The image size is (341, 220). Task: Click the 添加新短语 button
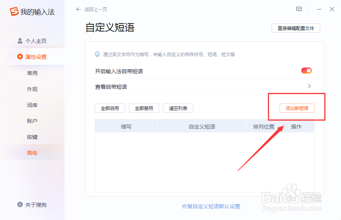(x=297, y=108)
